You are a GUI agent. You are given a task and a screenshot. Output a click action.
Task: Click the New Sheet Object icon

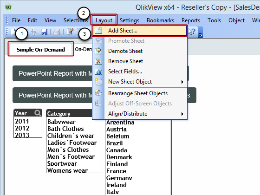pyautogui.click(x=98, y=82)
